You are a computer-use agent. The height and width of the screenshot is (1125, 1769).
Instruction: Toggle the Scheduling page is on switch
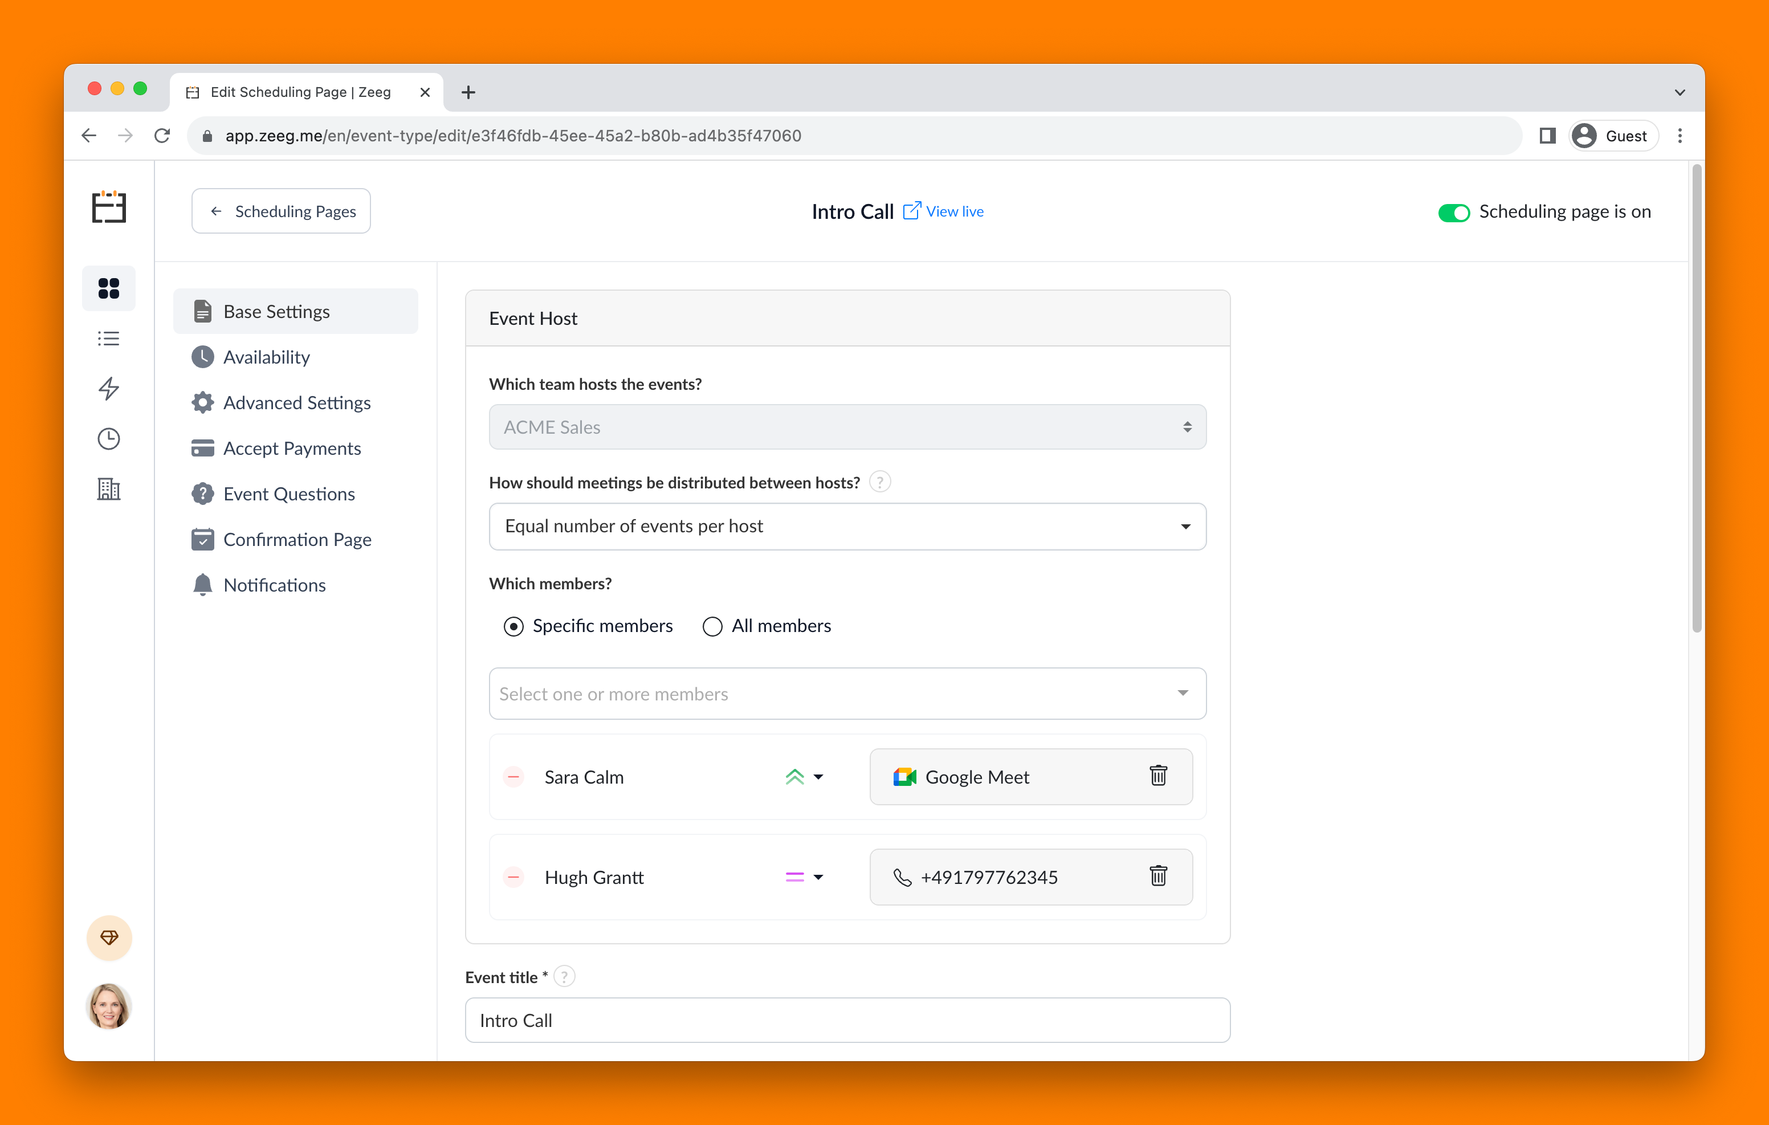1453,213
